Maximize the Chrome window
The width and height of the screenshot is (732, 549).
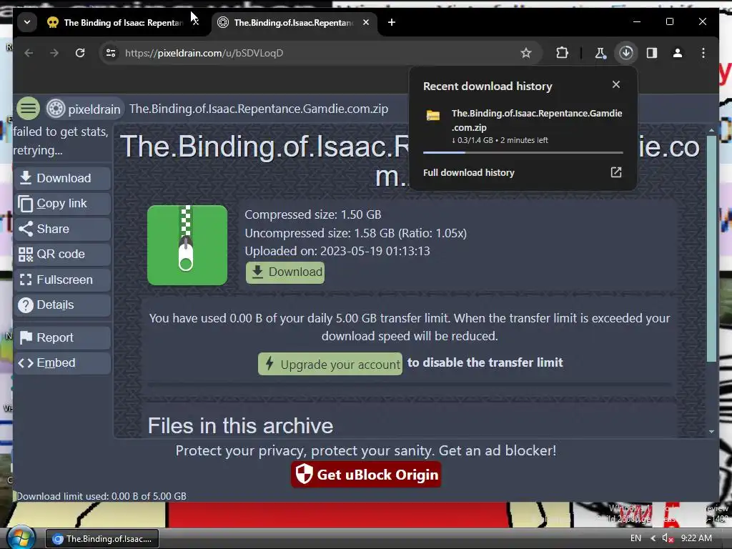[x=669, y=21]
